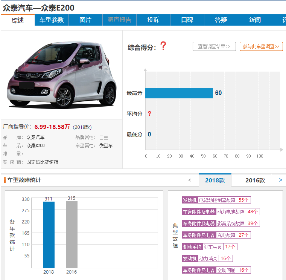Open the 图片 tab
The image size is (286, 280).
coord(85,20)
